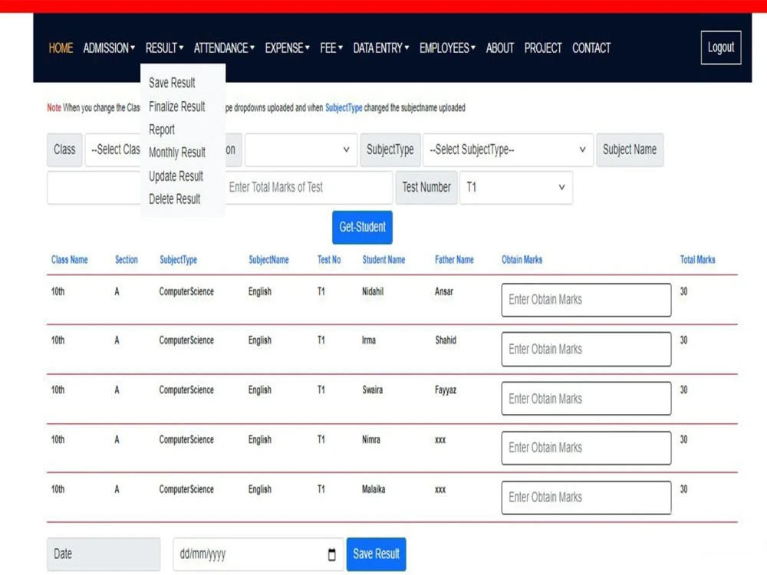The width and height of the screenshot is (767, 575).
Task: Focus Obtain Marks field for Malaika
Action: click(x=586, y=498)
